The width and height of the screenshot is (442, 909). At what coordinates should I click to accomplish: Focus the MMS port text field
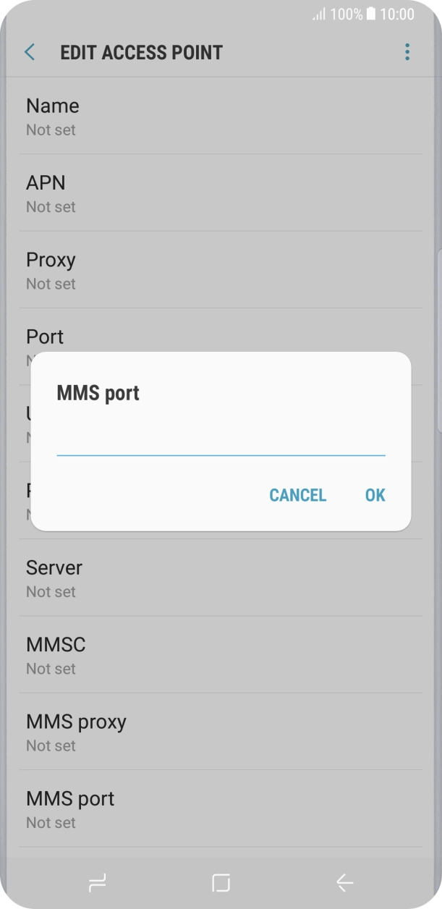pos(221,441)
